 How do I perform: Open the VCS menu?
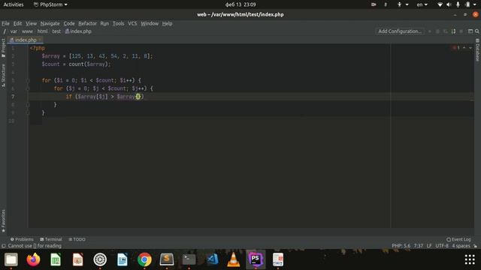click(132, 23)
